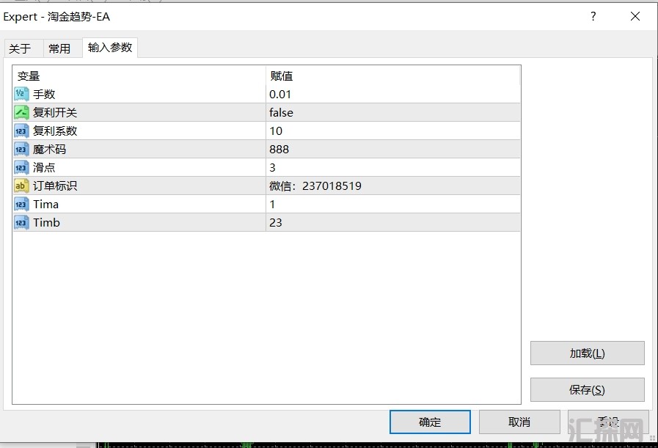Click the 复利开关 boolean type icon
The image size is (658, 448).
click(21, 112)
